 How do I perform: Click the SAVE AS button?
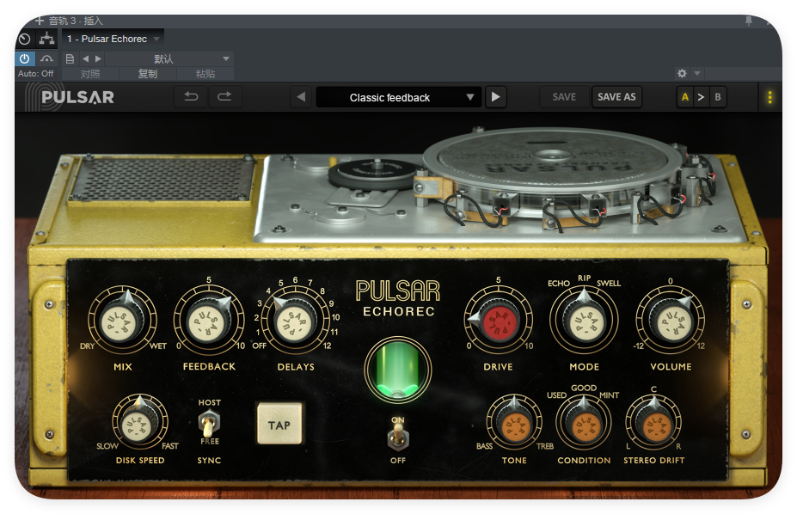tap(616, 96)
